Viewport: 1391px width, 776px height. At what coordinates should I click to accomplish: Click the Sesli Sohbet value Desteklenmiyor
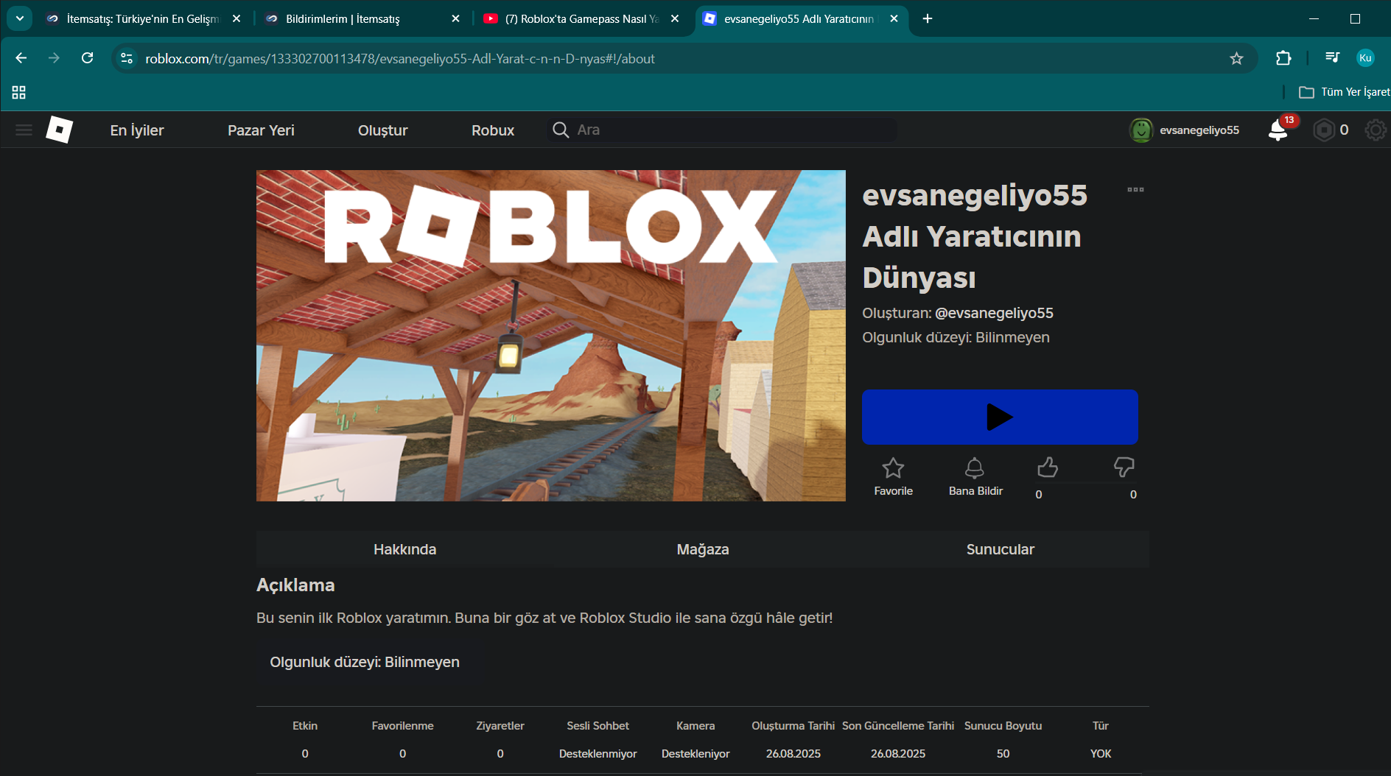pos(598,753)
